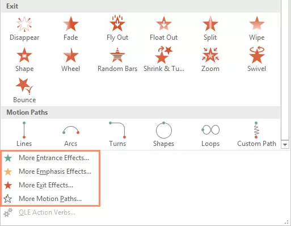Open More Entrance Effects dialog
This screenshot has height=226, width=291.
(50, 158)
